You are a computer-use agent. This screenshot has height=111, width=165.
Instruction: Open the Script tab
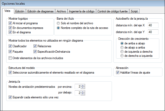click(134, 11)
